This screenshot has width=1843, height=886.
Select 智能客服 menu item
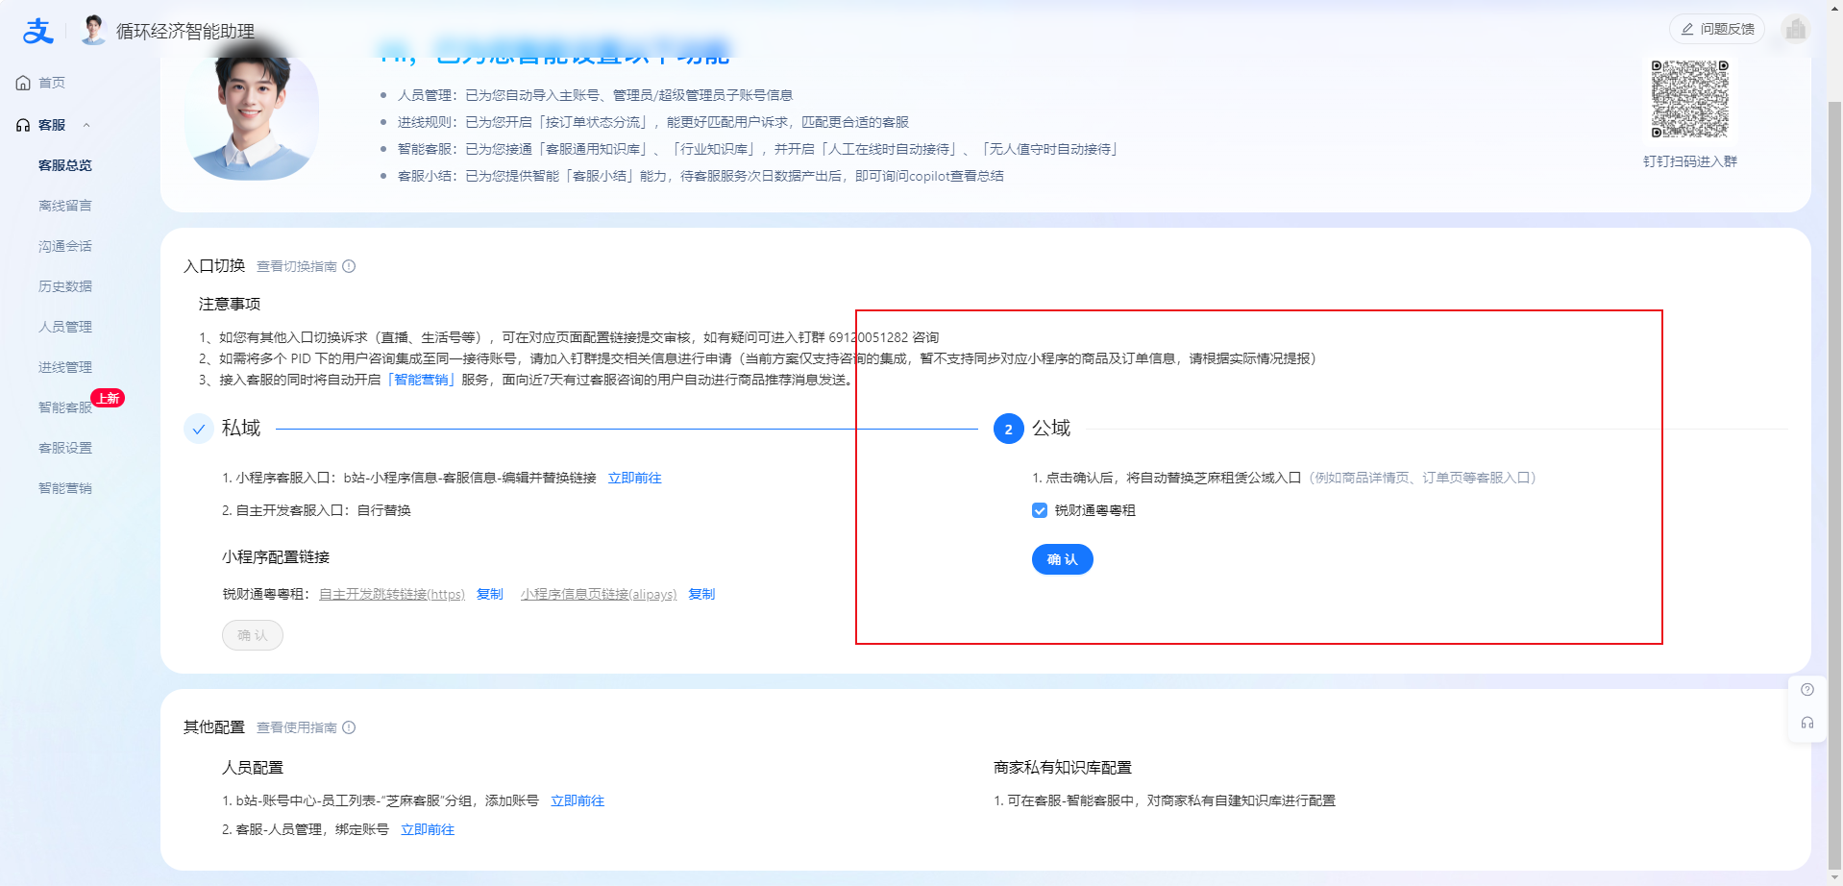64,407
